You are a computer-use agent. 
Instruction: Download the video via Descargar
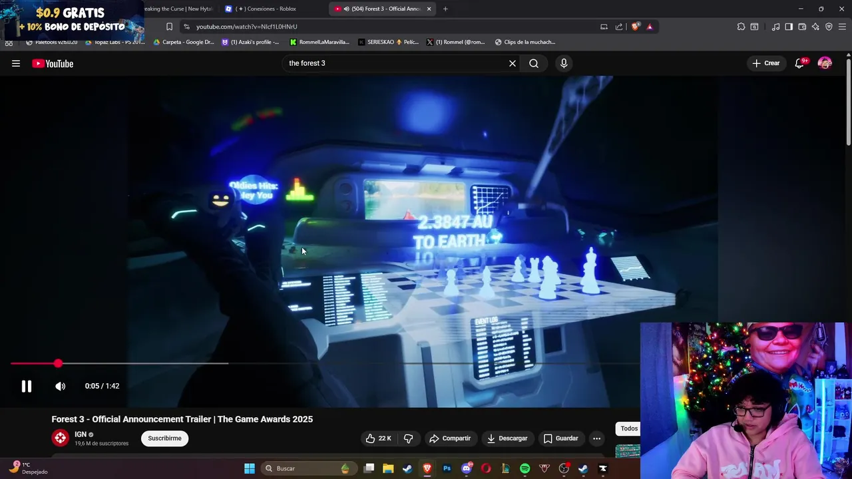[507, 438]
